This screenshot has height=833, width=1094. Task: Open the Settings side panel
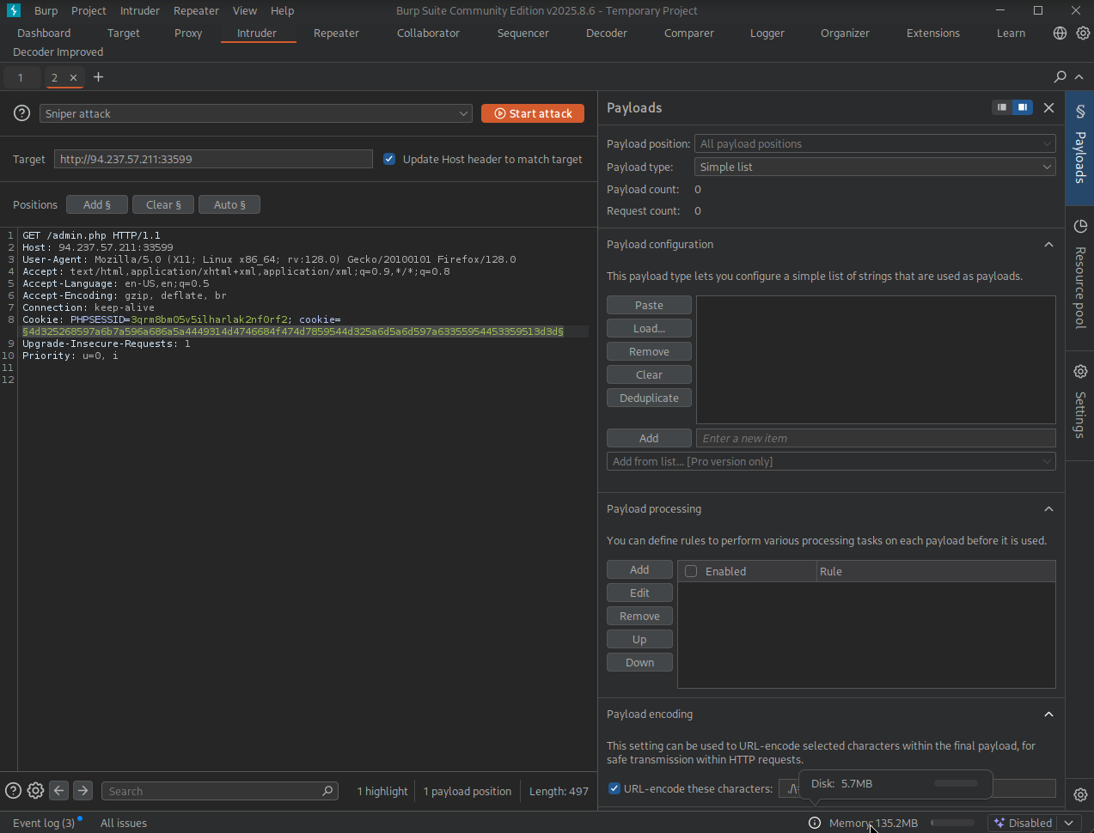point(1080,402)
